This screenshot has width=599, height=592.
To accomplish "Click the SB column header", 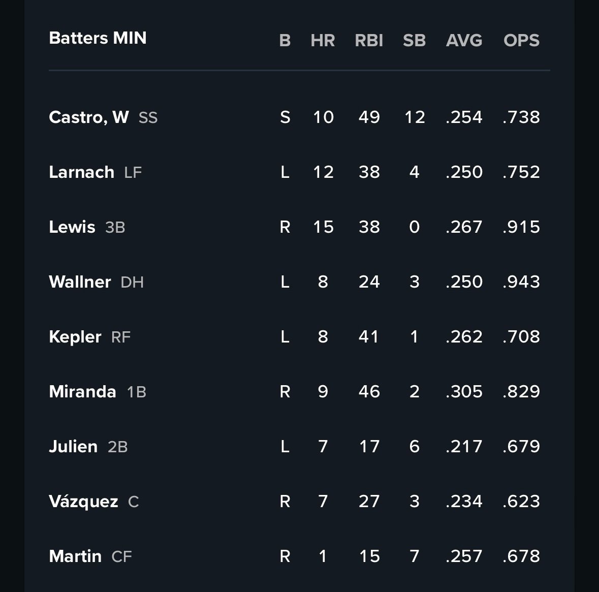I will 414,41.
